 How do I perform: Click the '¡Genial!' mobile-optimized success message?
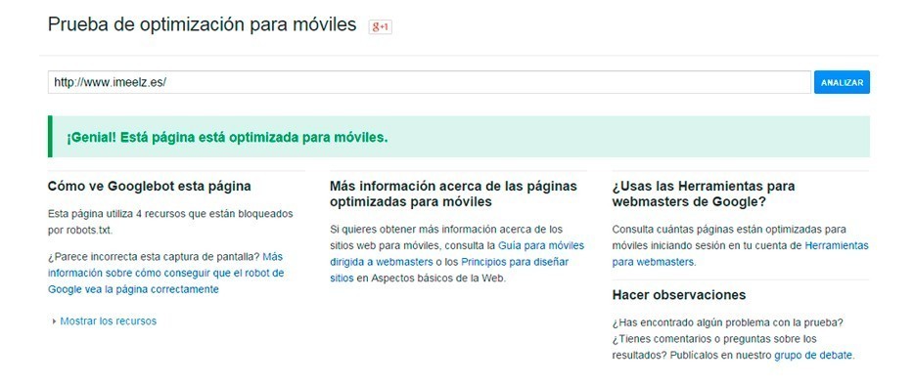tap(459, 137)
